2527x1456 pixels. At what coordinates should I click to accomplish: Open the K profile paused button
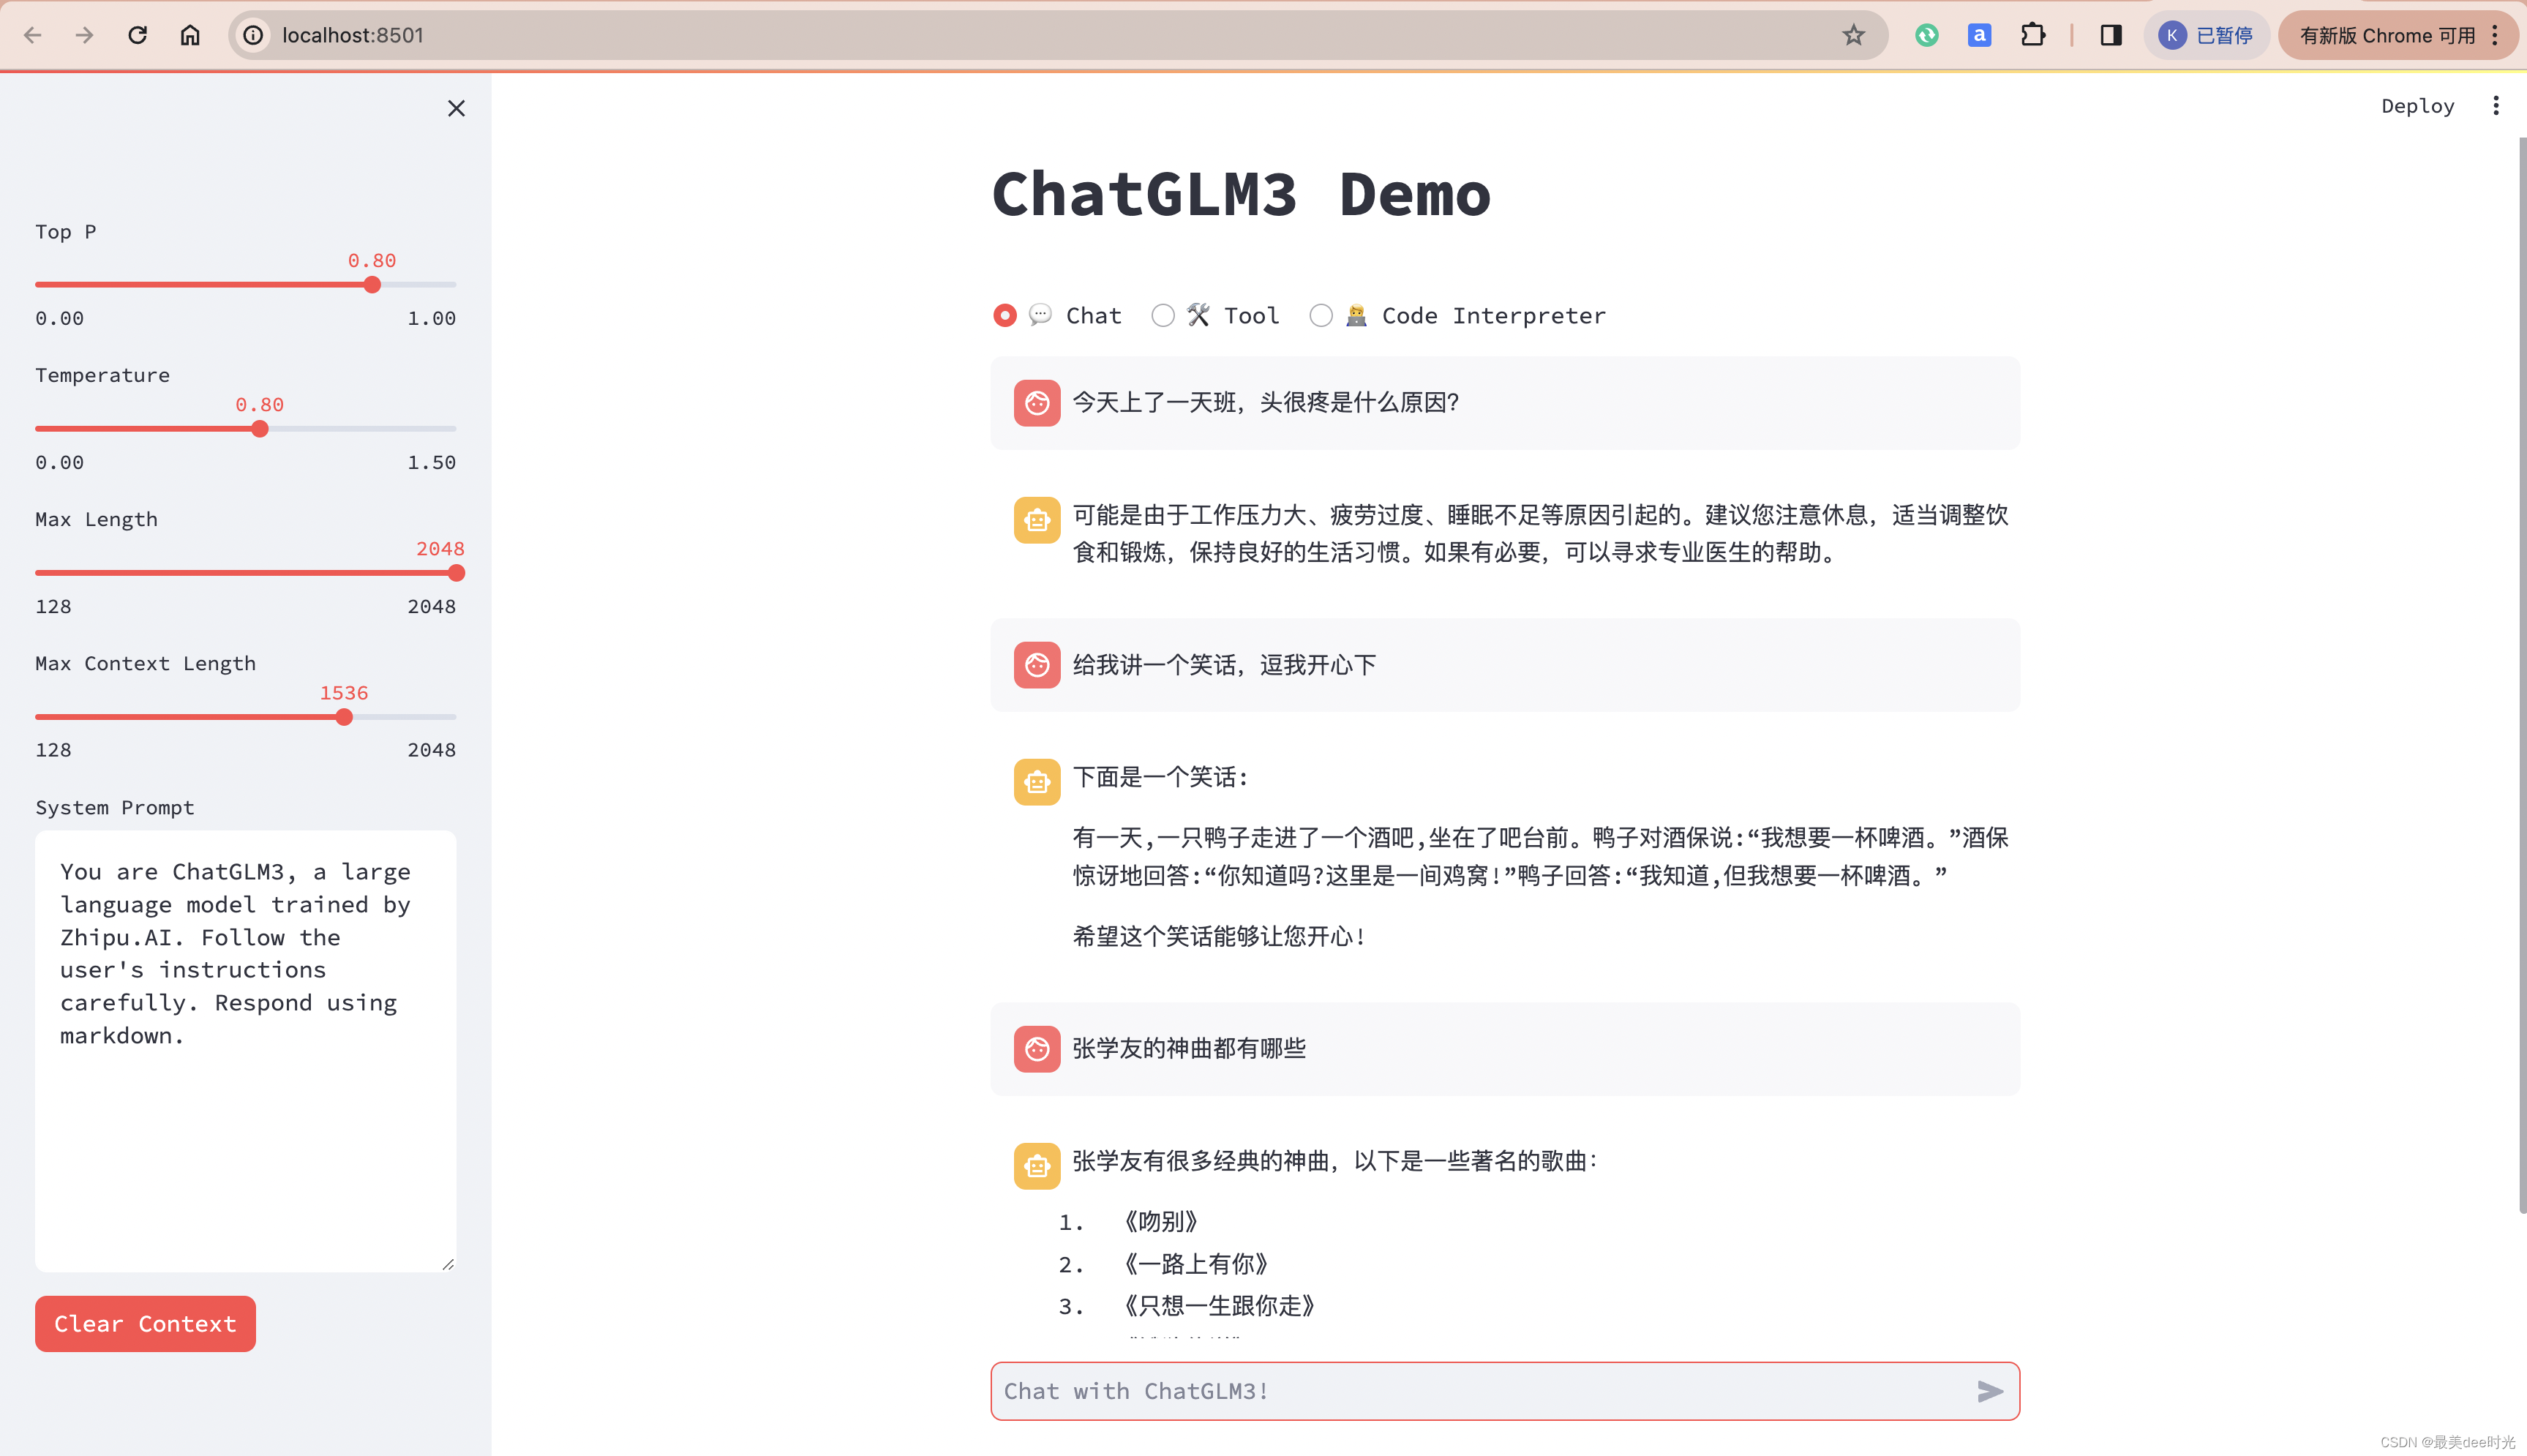click(x=2206, y=35)
